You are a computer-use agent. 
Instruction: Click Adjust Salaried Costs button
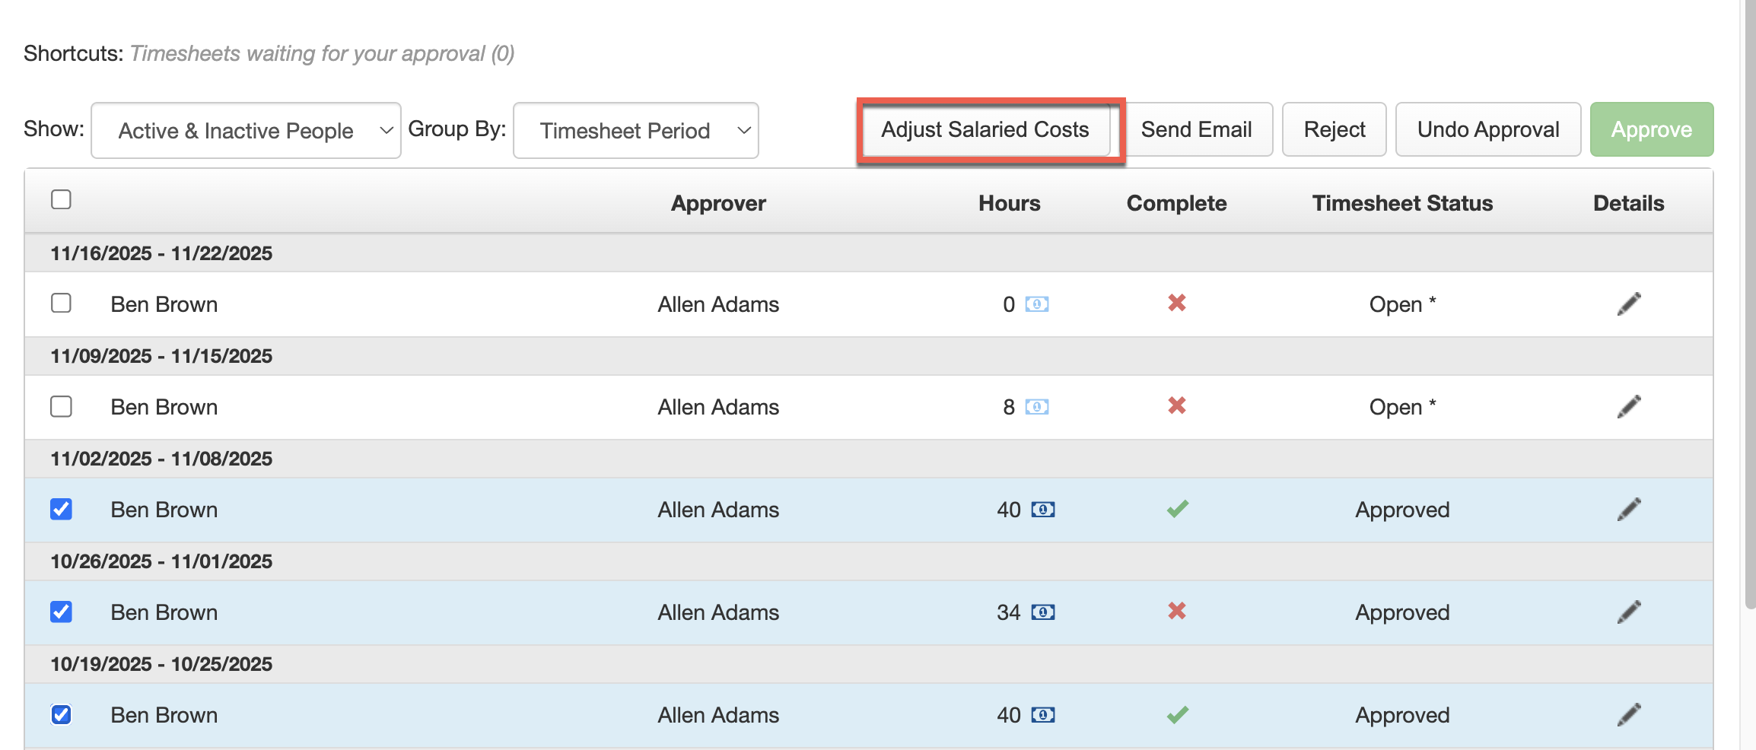[x=985, y=130]
